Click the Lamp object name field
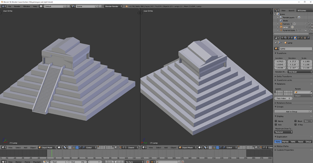The image size is (313, 163). tap(295, 48)
